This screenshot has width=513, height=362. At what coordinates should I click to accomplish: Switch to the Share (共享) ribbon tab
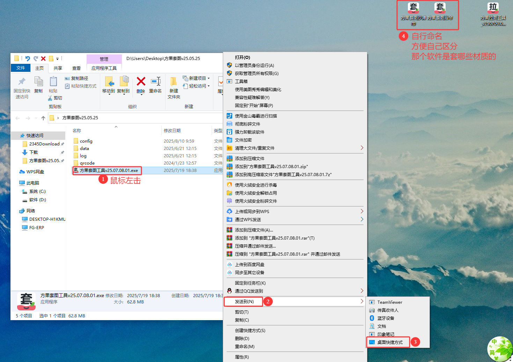58,68
